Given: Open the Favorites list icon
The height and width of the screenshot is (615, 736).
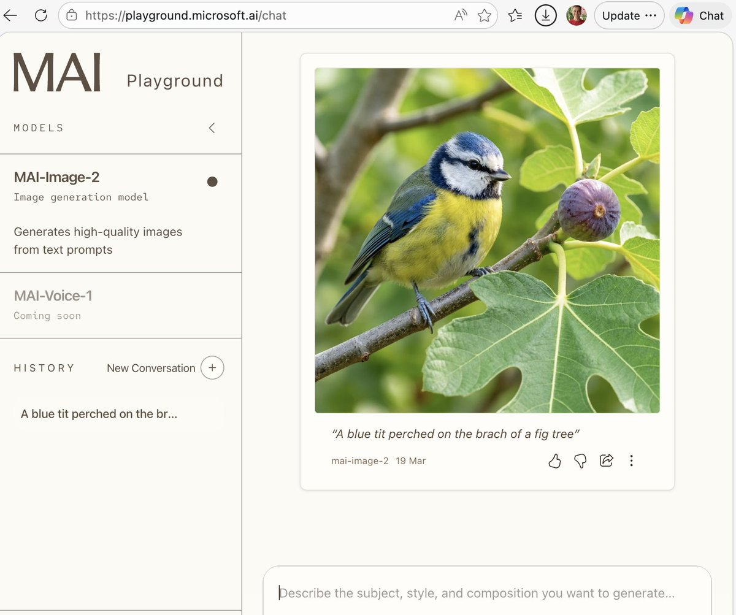Looking at the screenshot, I should pos(515,16).
